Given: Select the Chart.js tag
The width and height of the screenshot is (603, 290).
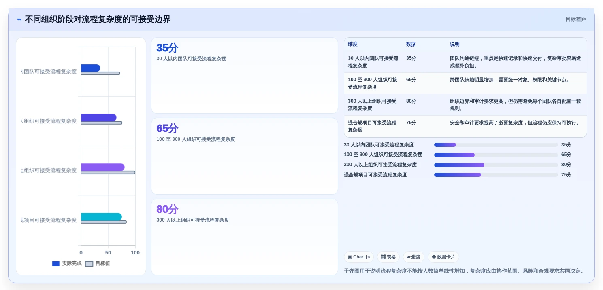Looking at the screenshot, I should click(359, 257).
